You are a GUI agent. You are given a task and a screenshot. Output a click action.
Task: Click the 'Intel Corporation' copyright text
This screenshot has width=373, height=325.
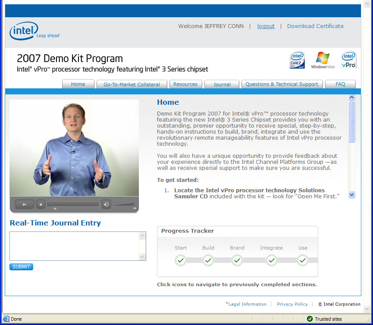click(x=339, y=304)
